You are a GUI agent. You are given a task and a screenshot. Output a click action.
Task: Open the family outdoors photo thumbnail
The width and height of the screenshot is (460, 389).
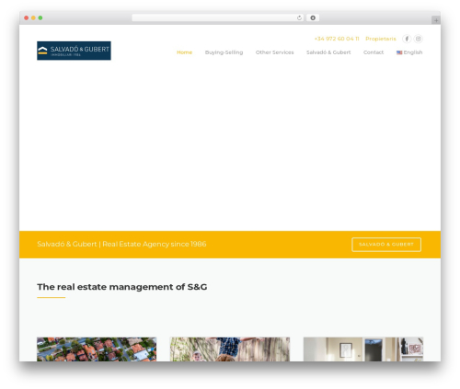pos(230,349)
